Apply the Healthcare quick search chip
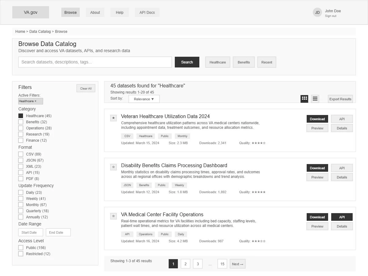Image resolution: width=368 pixels, height=276 pixels. tap(218, 62)
